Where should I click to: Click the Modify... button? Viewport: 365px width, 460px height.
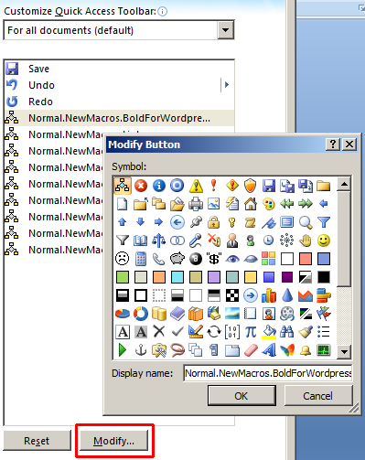114,441
